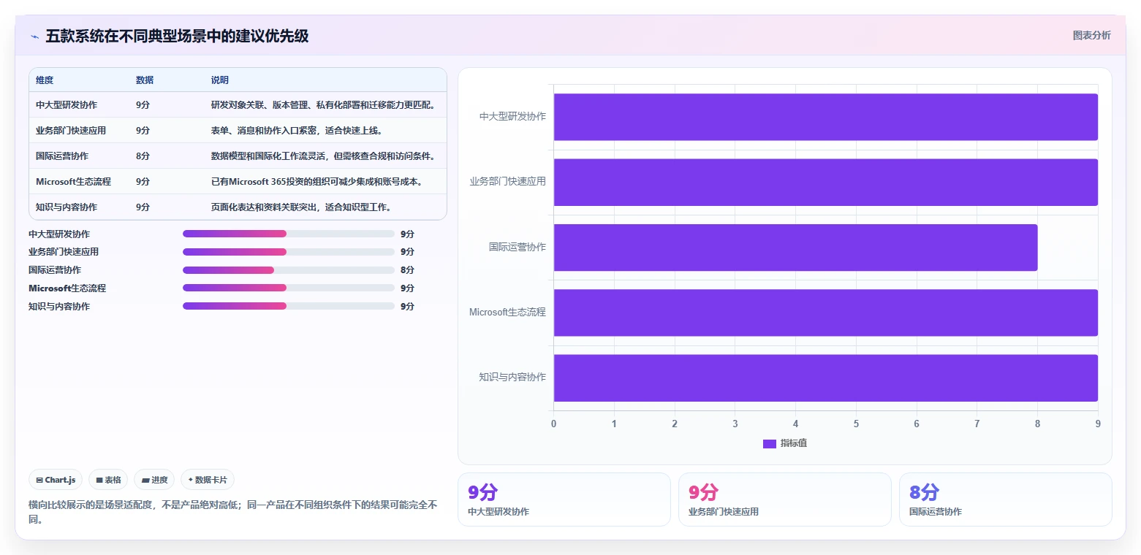Click the 知识与内容协作 chart axis label

coord(512,378)
